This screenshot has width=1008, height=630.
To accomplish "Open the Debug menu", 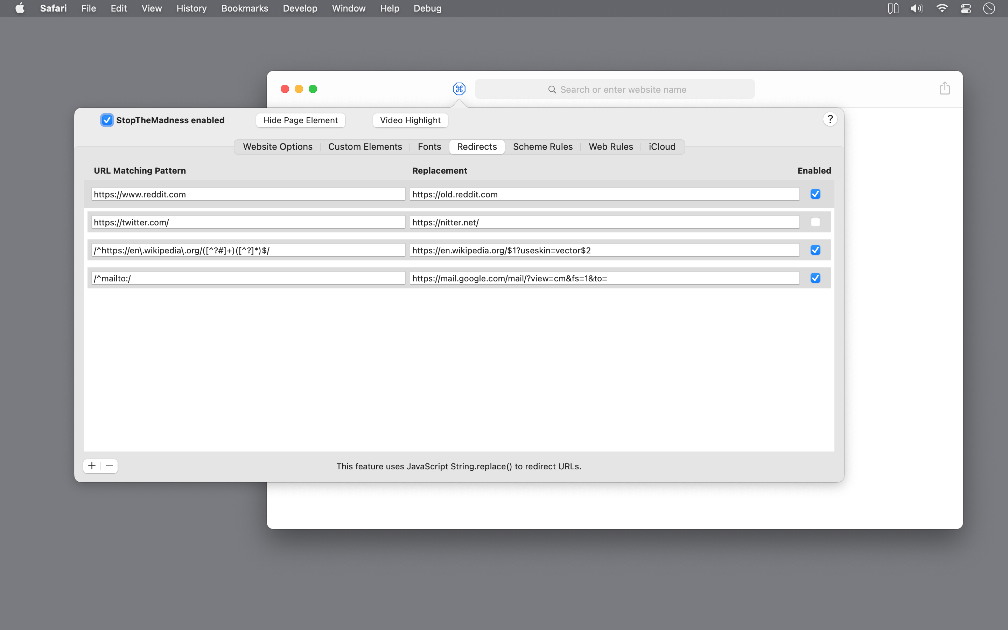I will click(427, 8).
